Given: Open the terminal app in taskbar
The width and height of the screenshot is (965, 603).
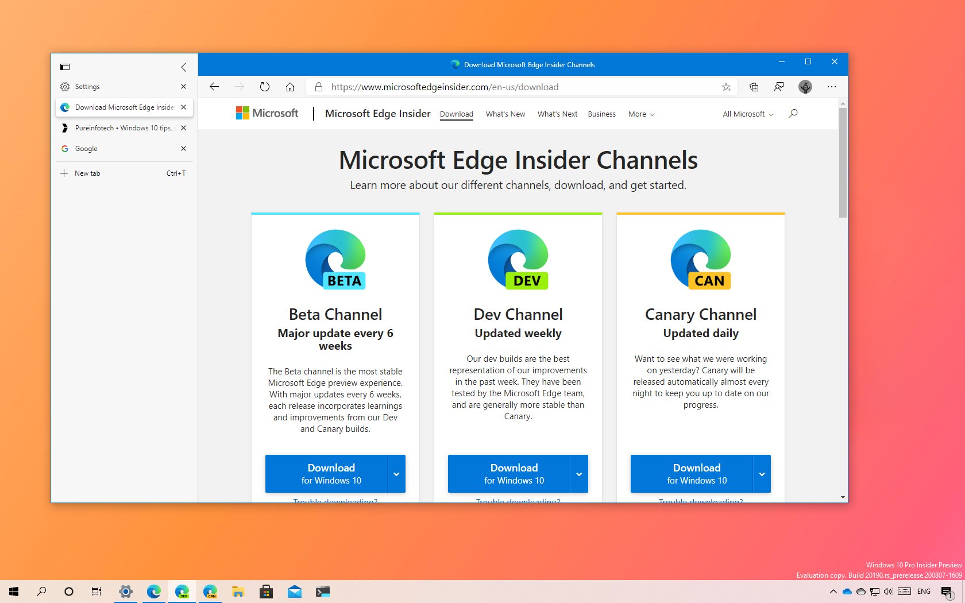Looking at the screenshot, I should [323, 592].
